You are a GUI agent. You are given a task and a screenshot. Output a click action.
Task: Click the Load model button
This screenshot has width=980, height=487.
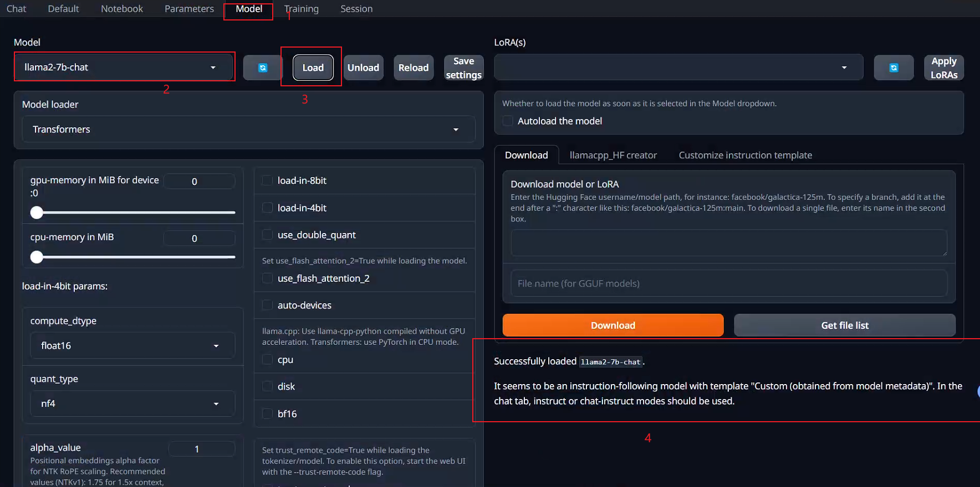[x=313, y=68]
